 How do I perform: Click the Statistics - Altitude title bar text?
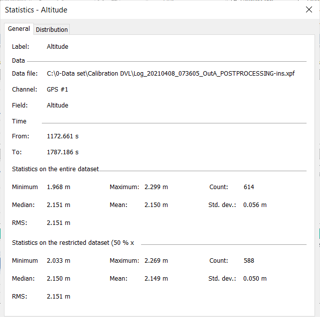point(36,10)
